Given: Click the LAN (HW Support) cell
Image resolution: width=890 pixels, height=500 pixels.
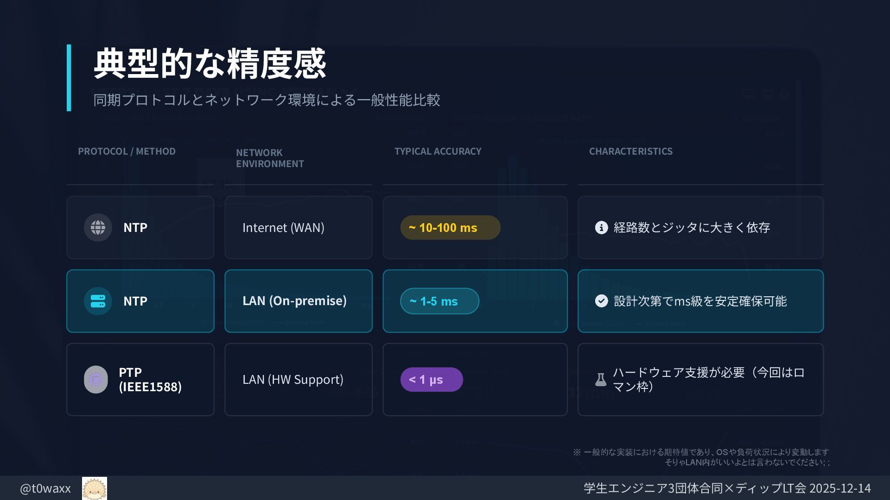Looking at the screenshot, I should coord(293,380).
